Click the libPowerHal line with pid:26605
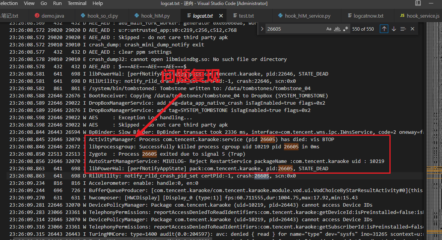The height and width of the screenshot is (240, 442). [x=168, y=169]
